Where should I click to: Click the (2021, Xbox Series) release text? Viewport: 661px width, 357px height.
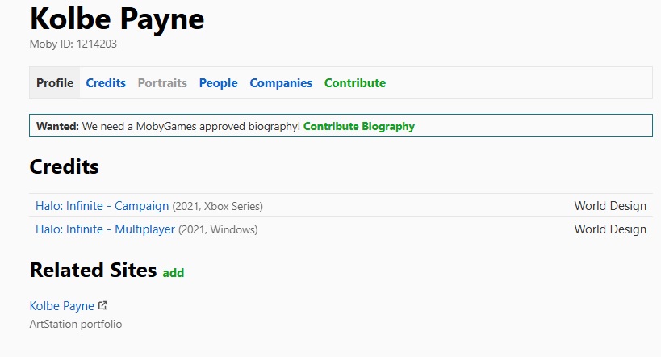tap(218, 206)
